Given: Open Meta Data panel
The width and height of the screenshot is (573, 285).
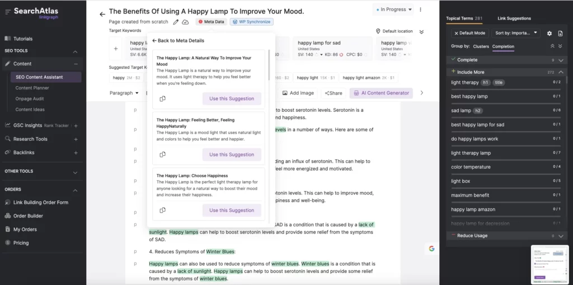Looking at the screenshot, I should (x=211, y=22).
